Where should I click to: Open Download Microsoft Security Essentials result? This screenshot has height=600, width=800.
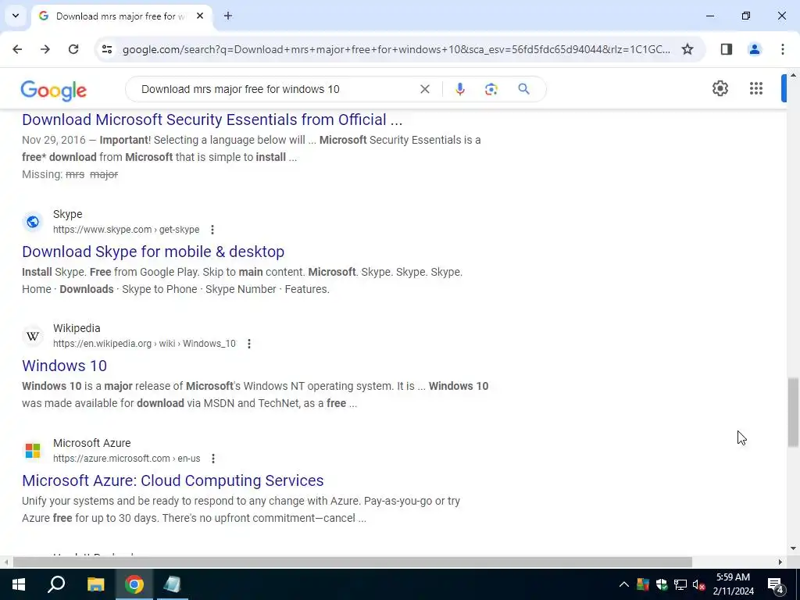point(212,120)
